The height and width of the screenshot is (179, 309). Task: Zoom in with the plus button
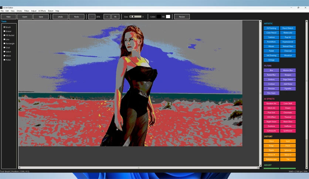pyautogui.click(x=107, y=17)
